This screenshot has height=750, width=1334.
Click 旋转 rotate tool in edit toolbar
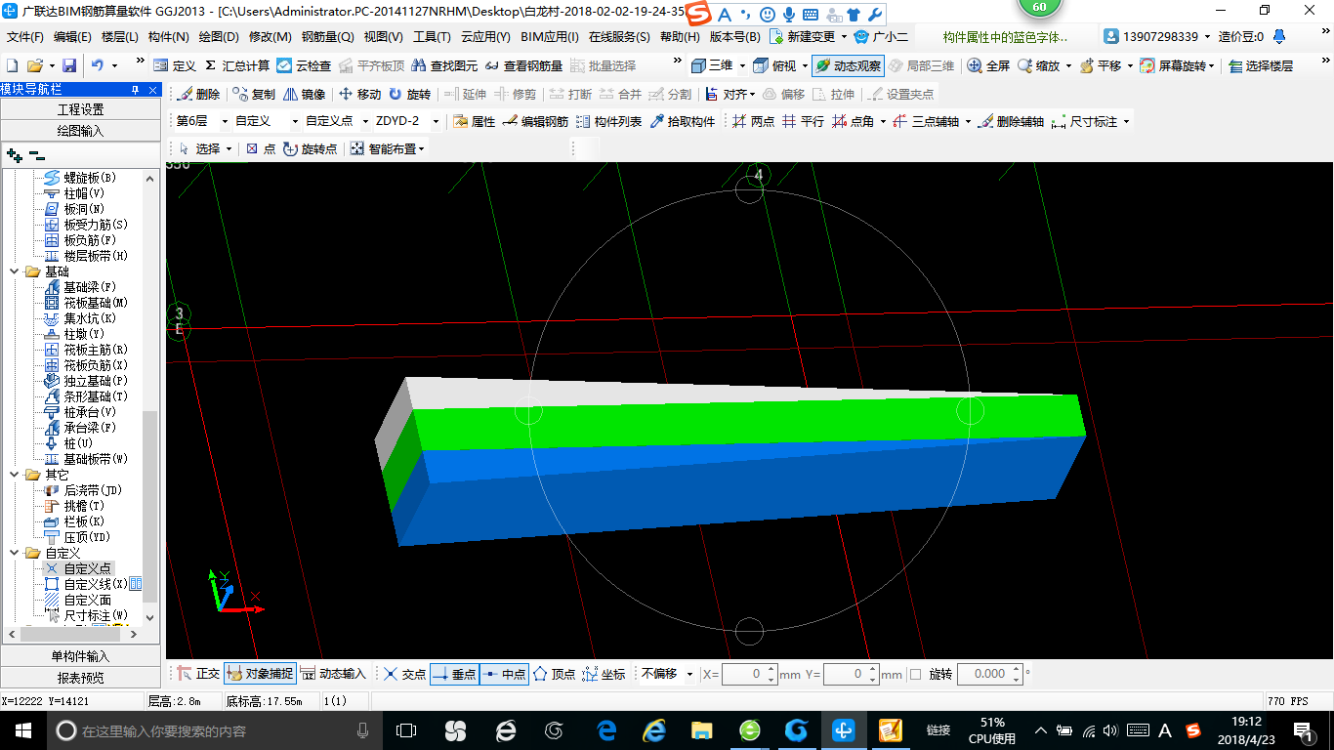[x=409, y=94]
